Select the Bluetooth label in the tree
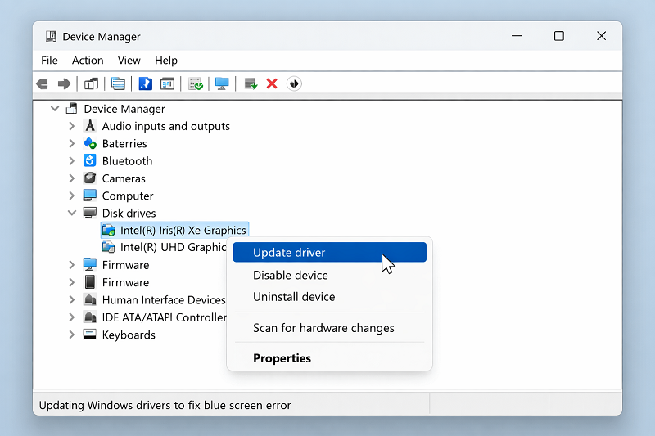655x436 pixels. 127,161
